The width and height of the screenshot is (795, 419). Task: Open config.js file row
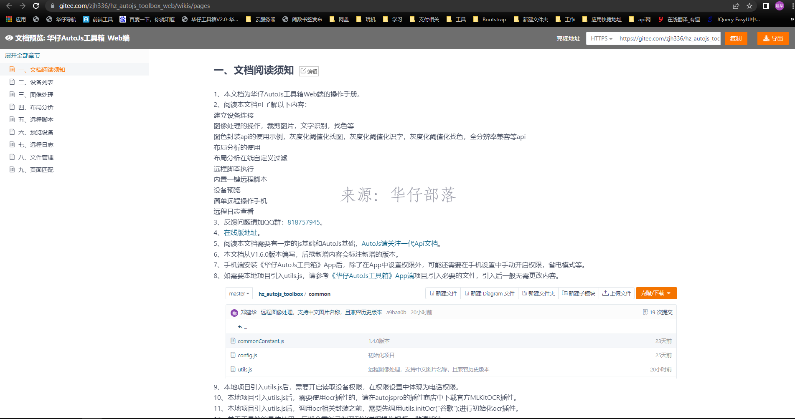tap(451, 355)
